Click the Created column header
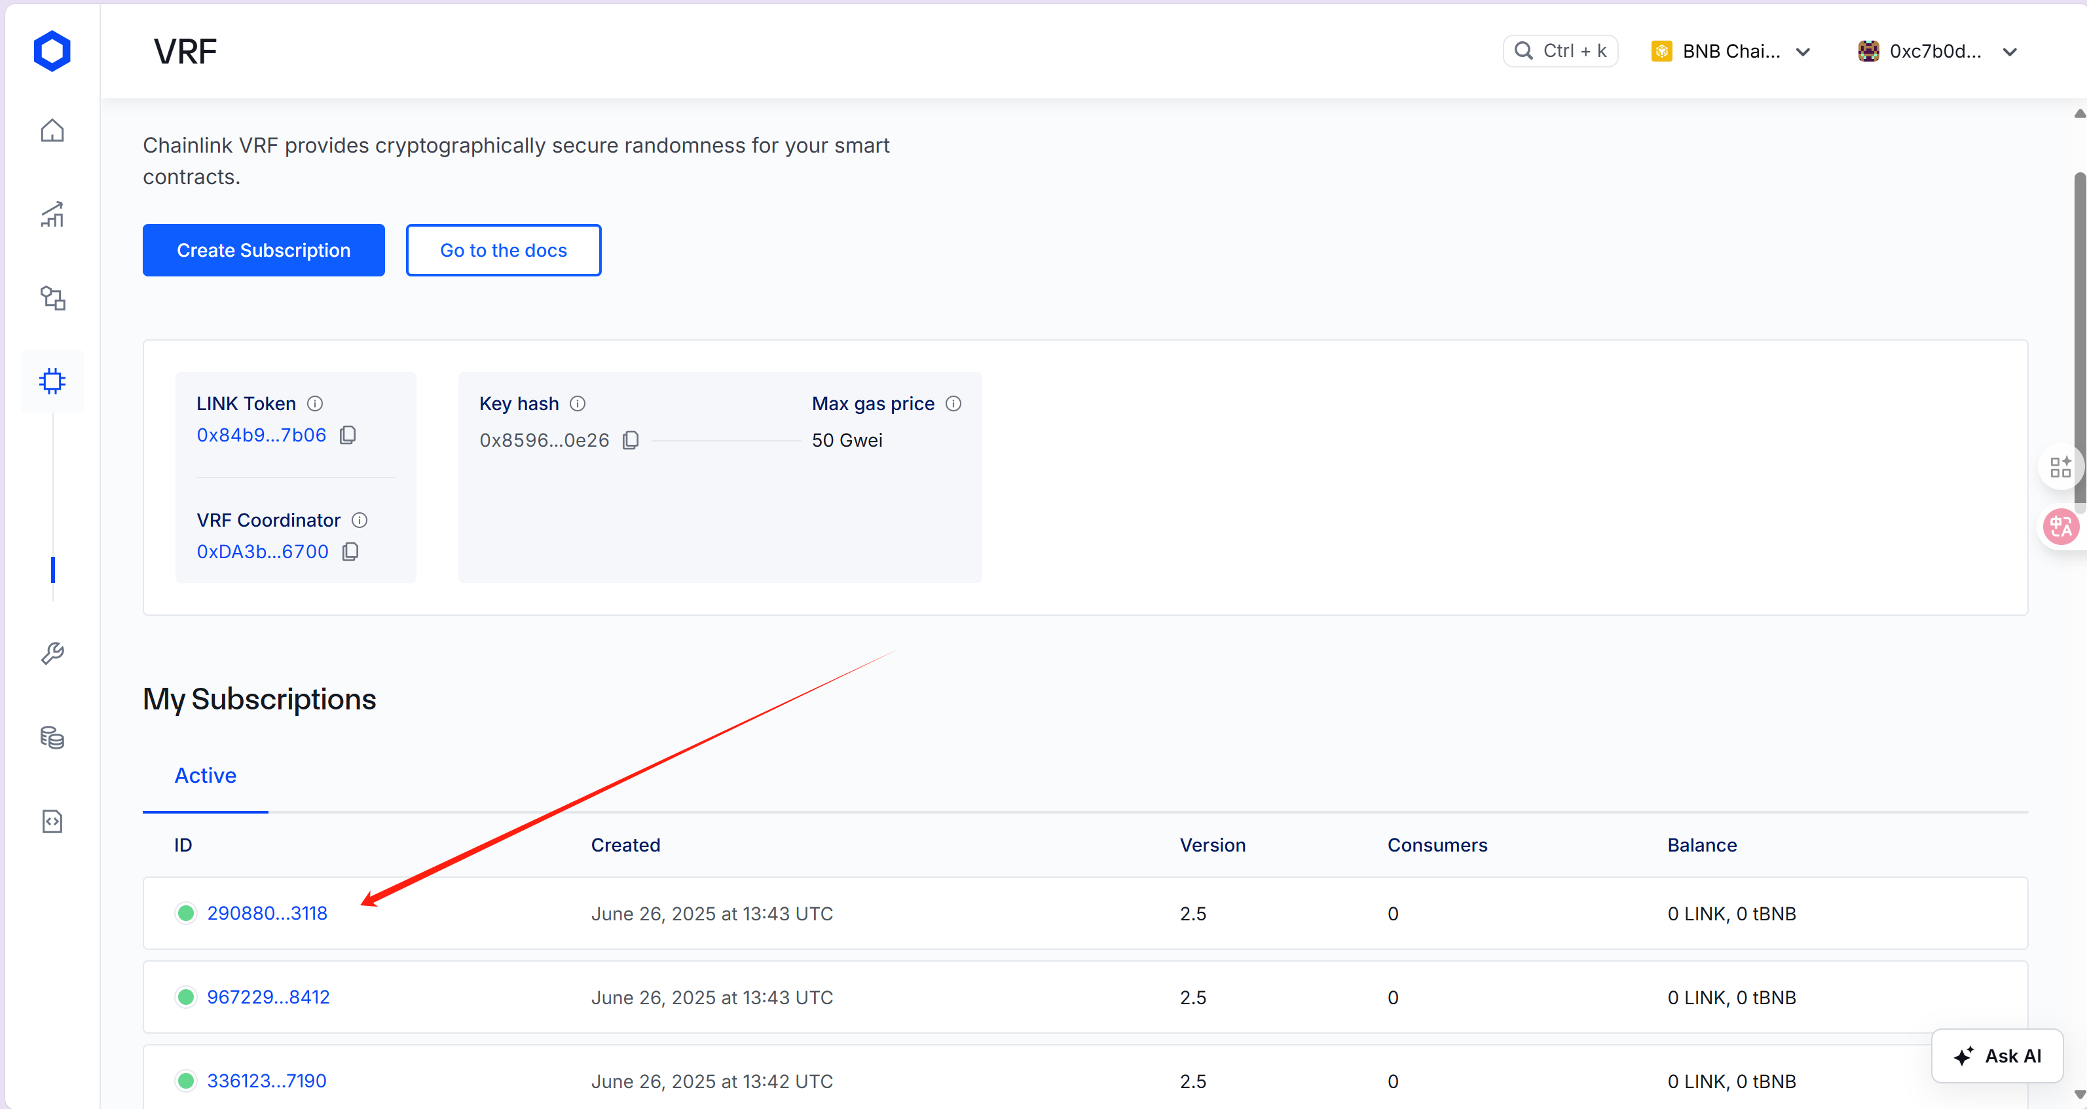The image size is (2087, 1109). (x=625, y=846)
